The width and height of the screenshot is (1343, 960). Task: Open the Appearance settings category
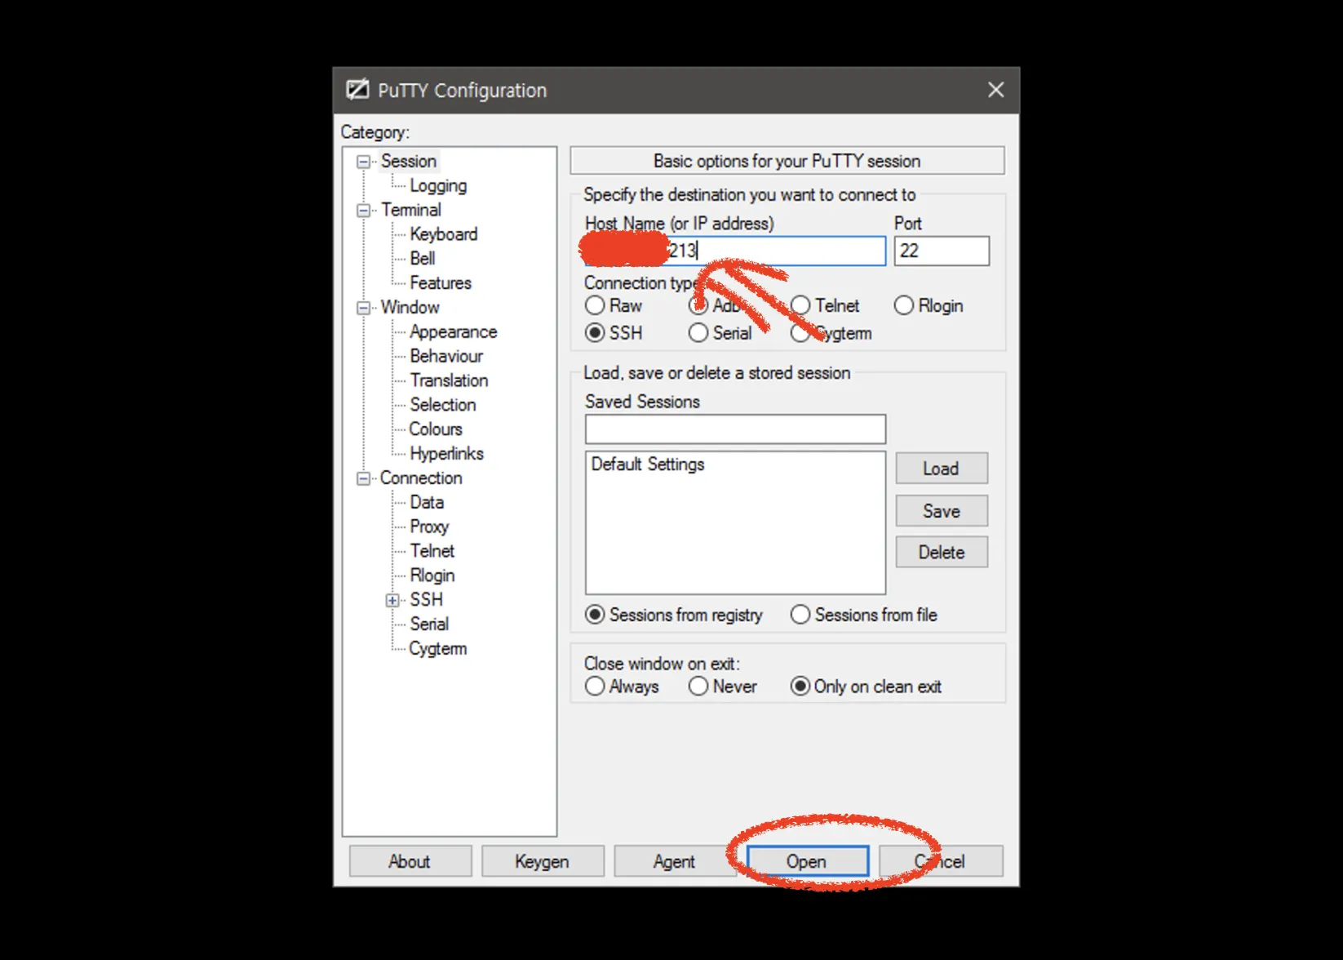(x=454, y=331)
